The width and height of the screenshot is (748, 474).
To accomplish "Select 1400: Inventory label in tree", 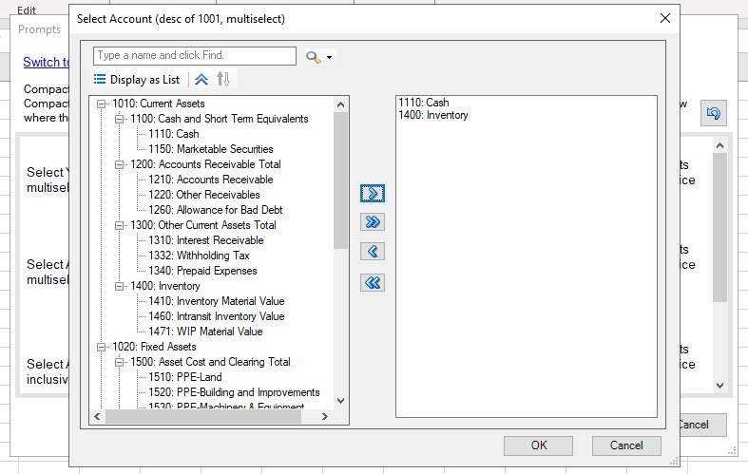I will (x=165, y=286).
